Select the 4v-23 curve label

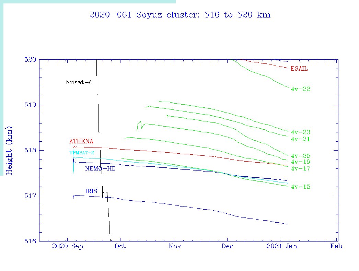click(x=300, y=132)
